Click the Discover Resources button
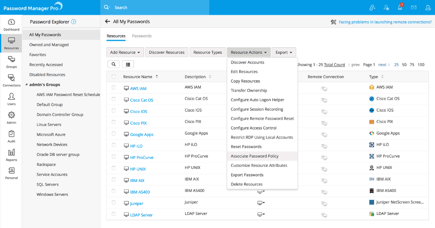Image resolution: width=435 pixels, height=228 pixels. pos(167,53)
